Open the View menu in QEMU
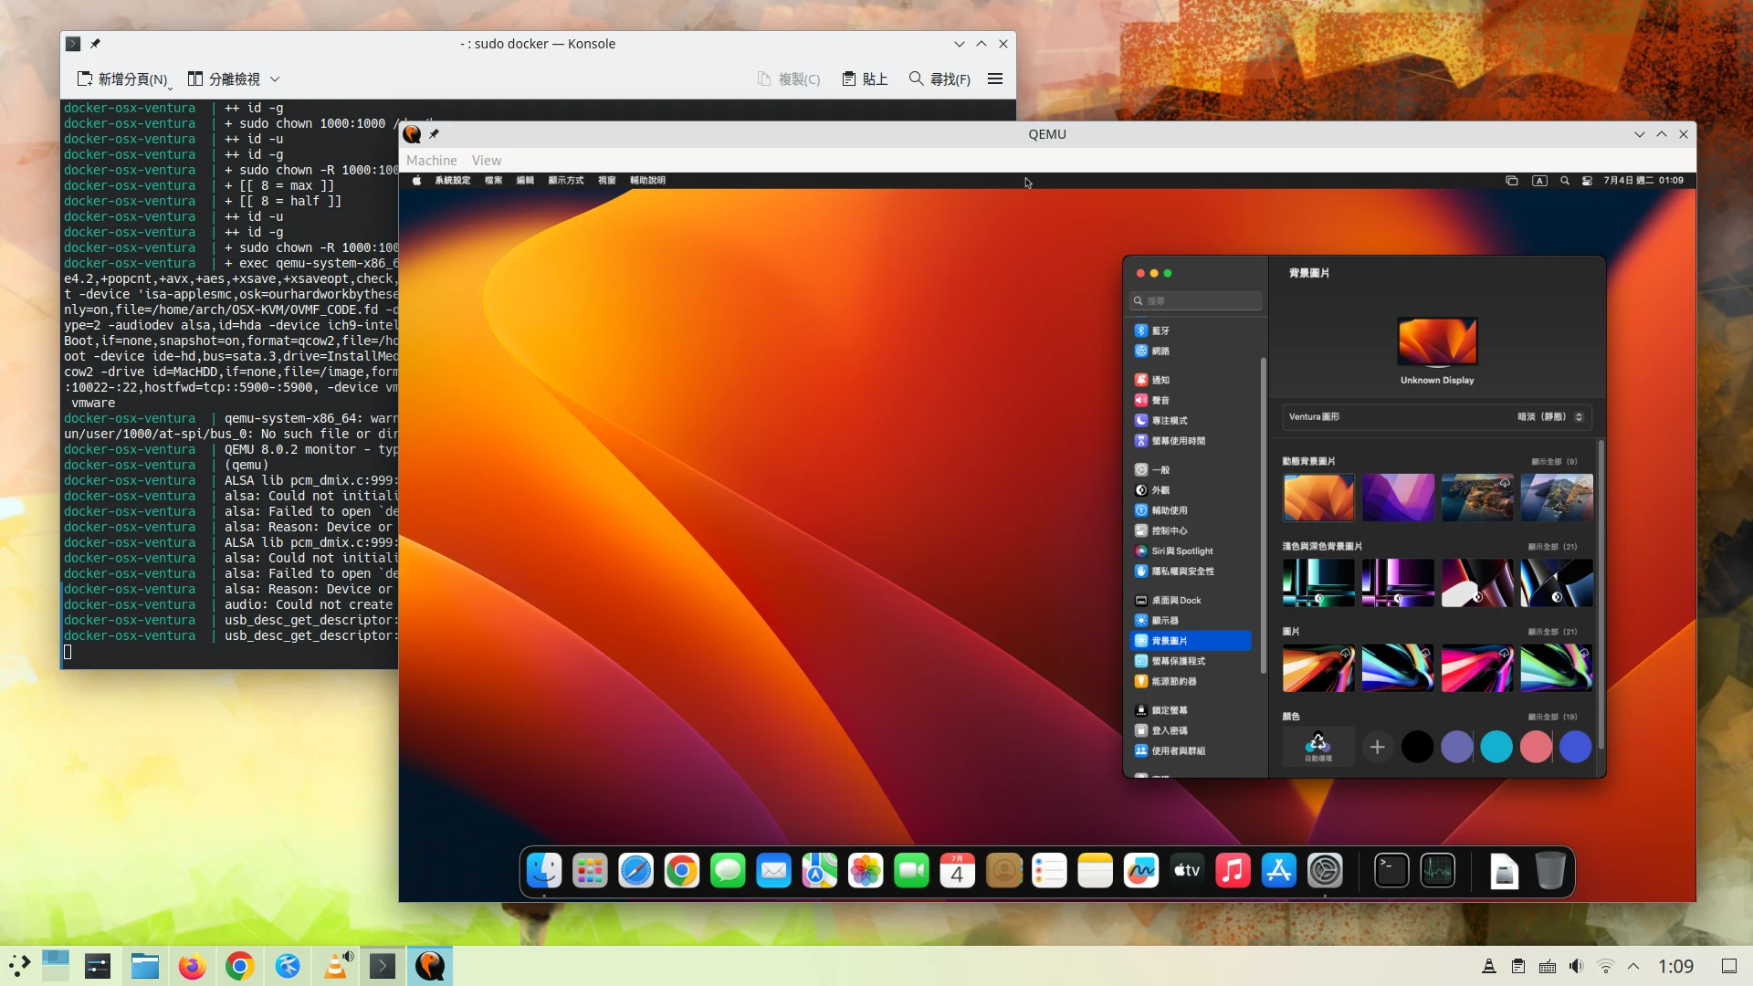The height and width of the screenshot is (986, 1753). pos(486,161)
